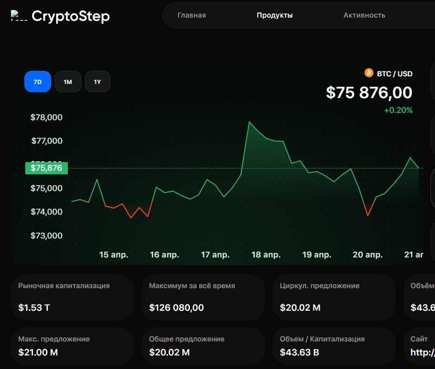Image resolution: width=435 pixels, height=369 pixels.
Task: Click the Циркул. предложение card
Action: (x=334, y=297)
